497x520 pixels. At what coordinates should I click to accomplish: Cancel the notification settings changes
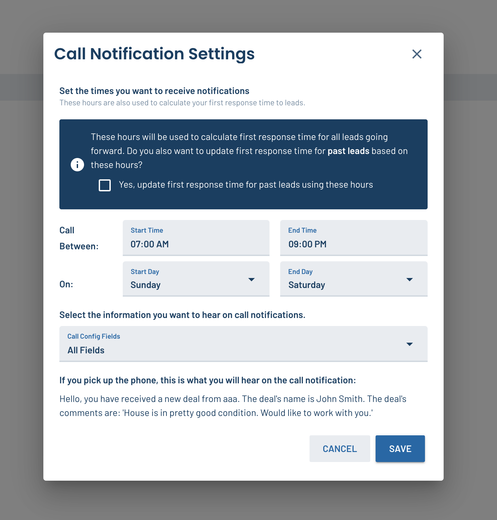coord(340,449)
